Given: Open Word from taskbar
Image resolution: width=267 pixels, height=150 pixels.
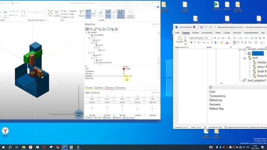Looking at the screenshot, I should (65, 147).
